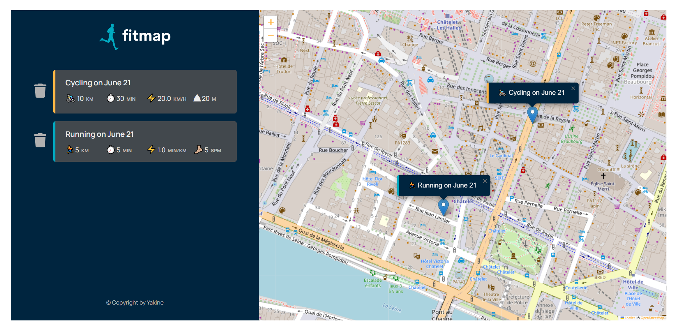Viewport: 677px width, 331px height.
Task: Click the Châtelet Les Halles station label
Action: point(449,25)
